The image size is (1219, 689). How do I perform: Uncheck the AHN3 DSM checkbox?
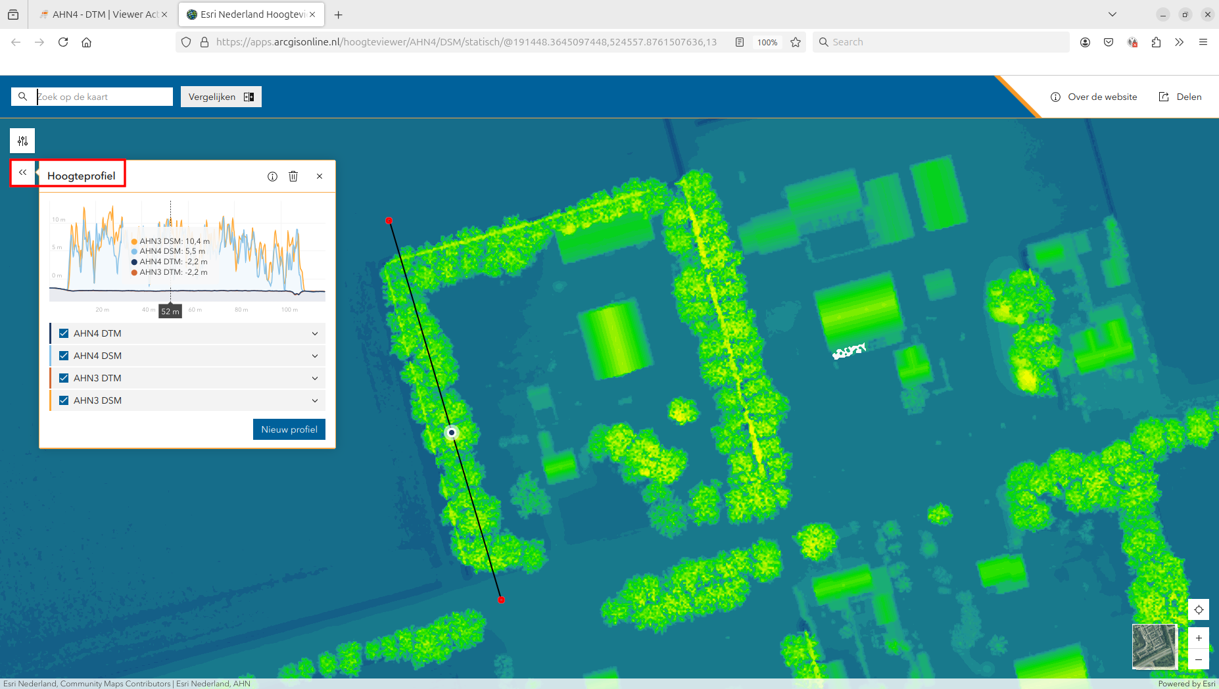[64, 400]
